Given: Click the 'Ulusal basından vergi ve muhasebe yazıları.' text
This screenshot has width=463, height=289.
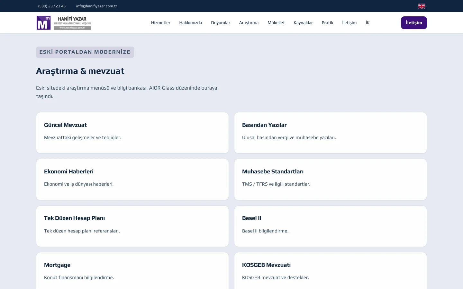Looking at the screenshot, I should click(289, 137).
